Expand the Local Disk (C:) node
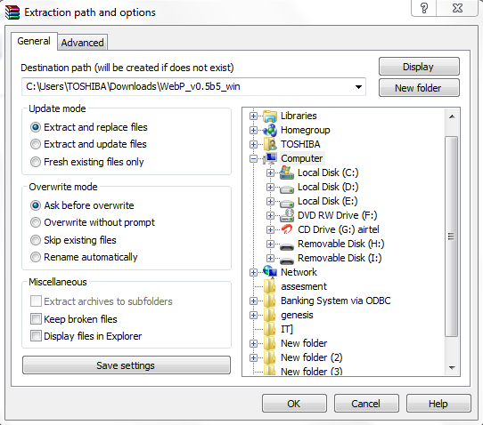This screenshot has height=425, width=483. click(x=270, y=173)
